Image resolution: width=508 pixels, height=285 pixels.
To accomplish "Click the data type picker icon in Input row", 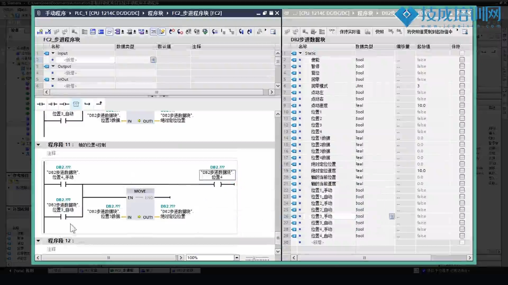I will 153,60.
